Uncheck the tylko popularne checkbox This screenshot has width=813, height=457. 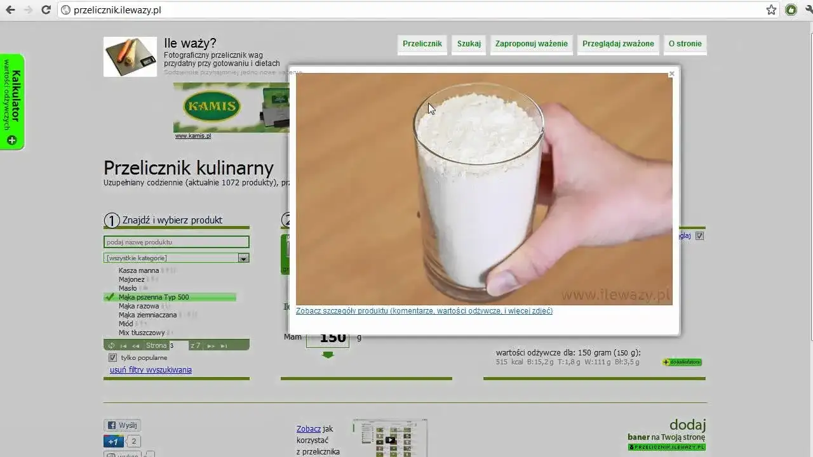tap(112, 357)
